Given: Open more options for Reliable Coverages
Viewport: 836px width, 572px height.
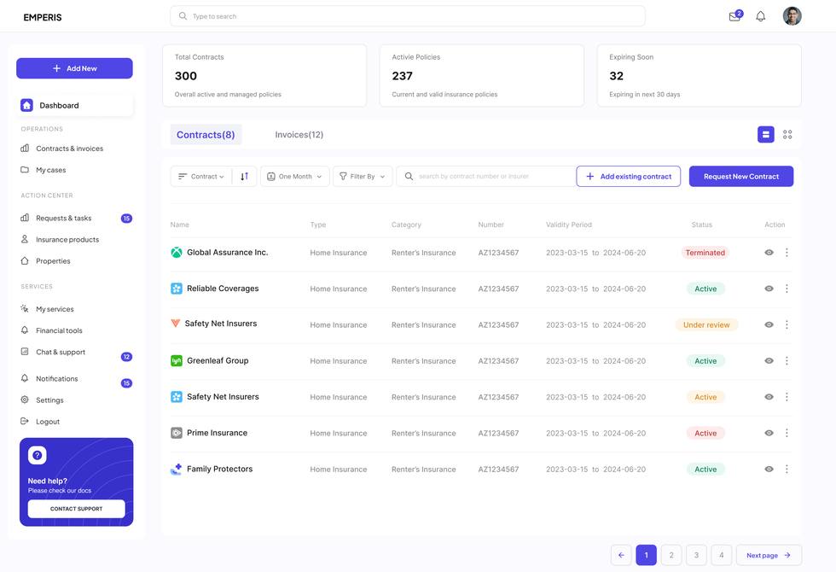Looking at the screenshot, I should (x=787, y=289).
